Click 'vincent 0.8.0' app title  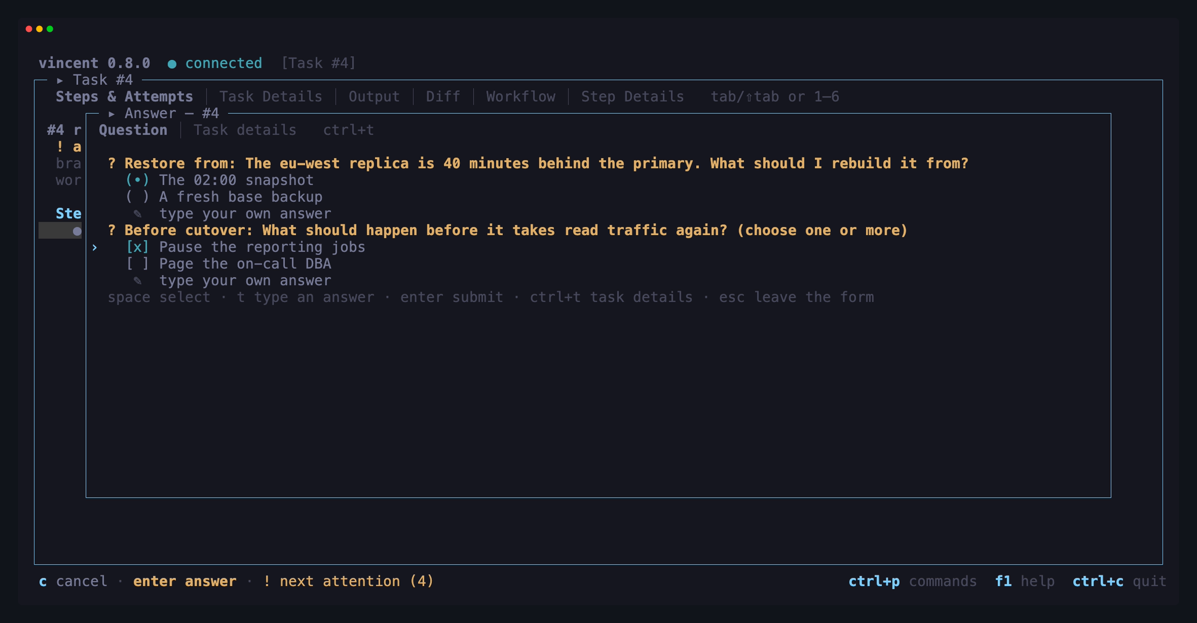coord(94,63)
